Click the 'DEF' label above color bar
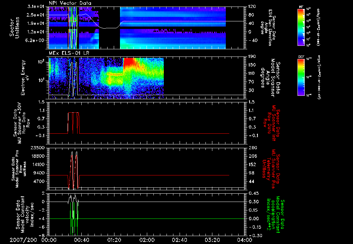This screenshot has width=353, height=244. tap(301, 57)
